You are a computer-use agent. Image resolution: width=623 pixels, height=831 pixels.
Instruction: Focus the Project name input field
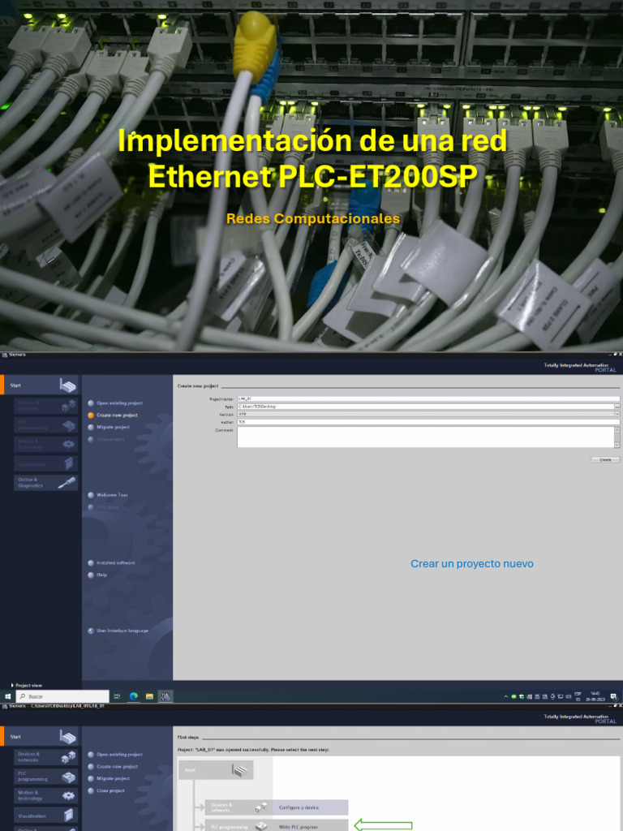[x=428, y=398]
